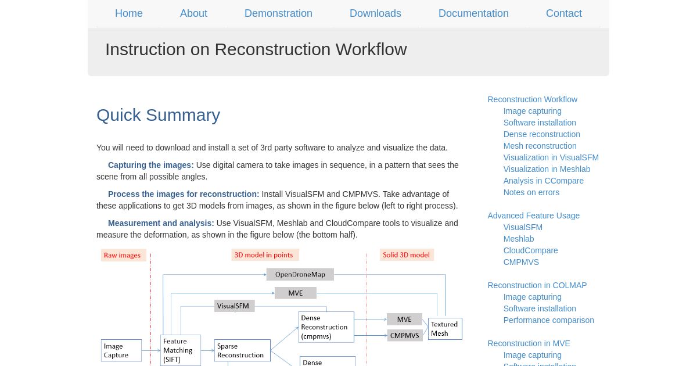Click the Image Capture box in the diagram
Viewport: 697px width, 366px height.
click(121, 350)
